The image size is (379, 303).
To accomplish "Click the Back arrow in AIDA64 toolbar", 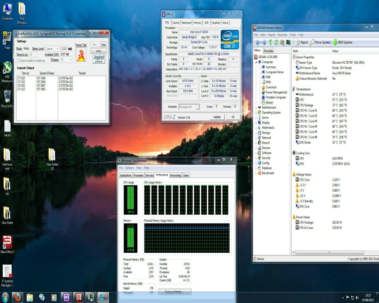I will point(258,42).
